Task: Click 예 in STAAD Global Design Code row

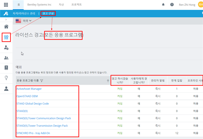Action: (x=139, y=104)
